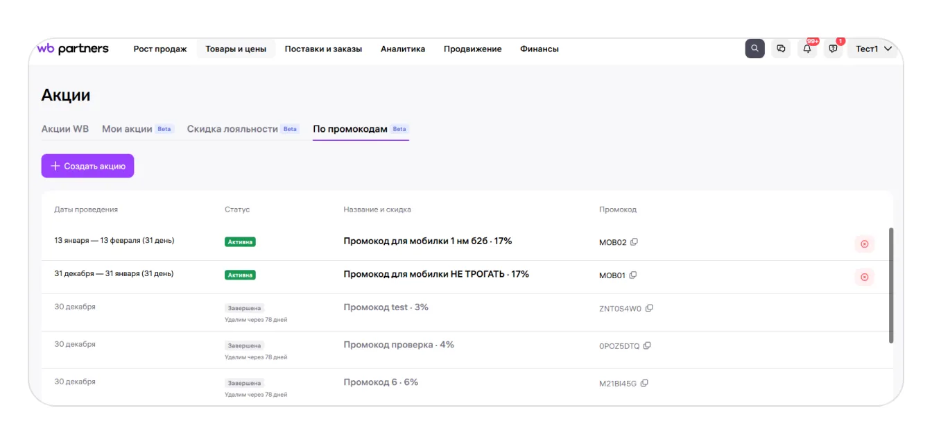Copy the 0POZ5DTQ promo code
This screenshot has width=932, height=444.
point(647,345)
